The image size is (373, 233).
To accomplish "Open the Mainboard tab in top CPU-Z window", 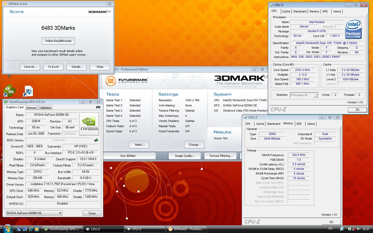I will [300, 11].
